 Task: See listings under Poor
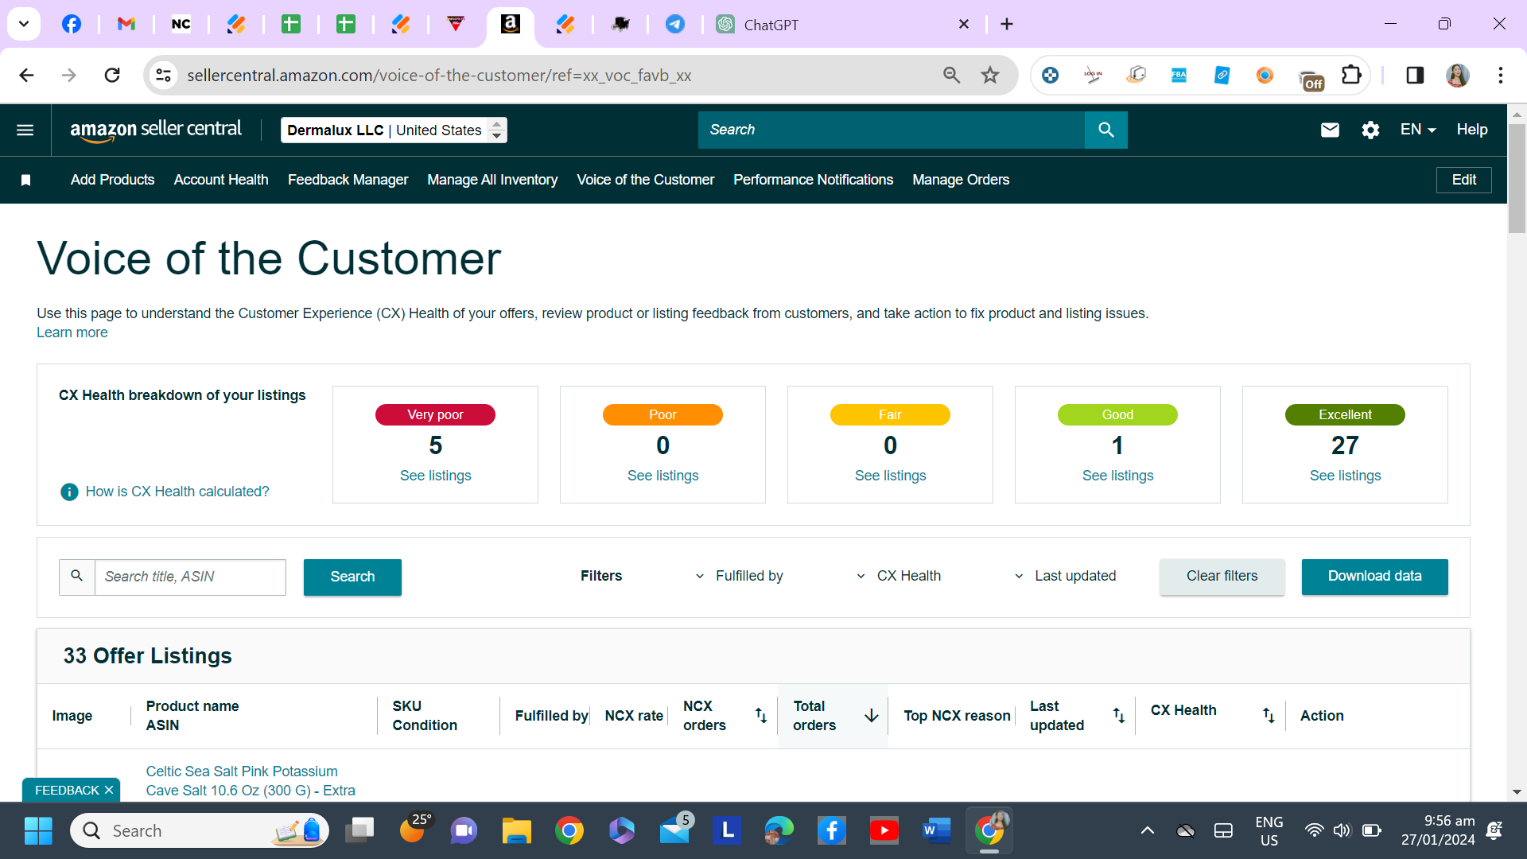point(662,476)
